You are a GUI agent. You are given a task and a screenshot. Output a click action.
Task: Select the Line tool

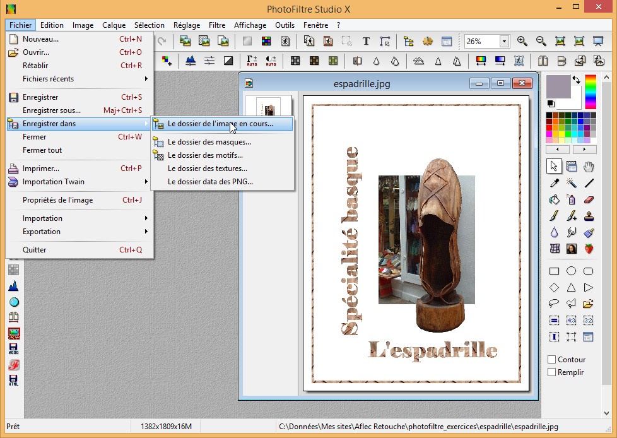point(589,183)
